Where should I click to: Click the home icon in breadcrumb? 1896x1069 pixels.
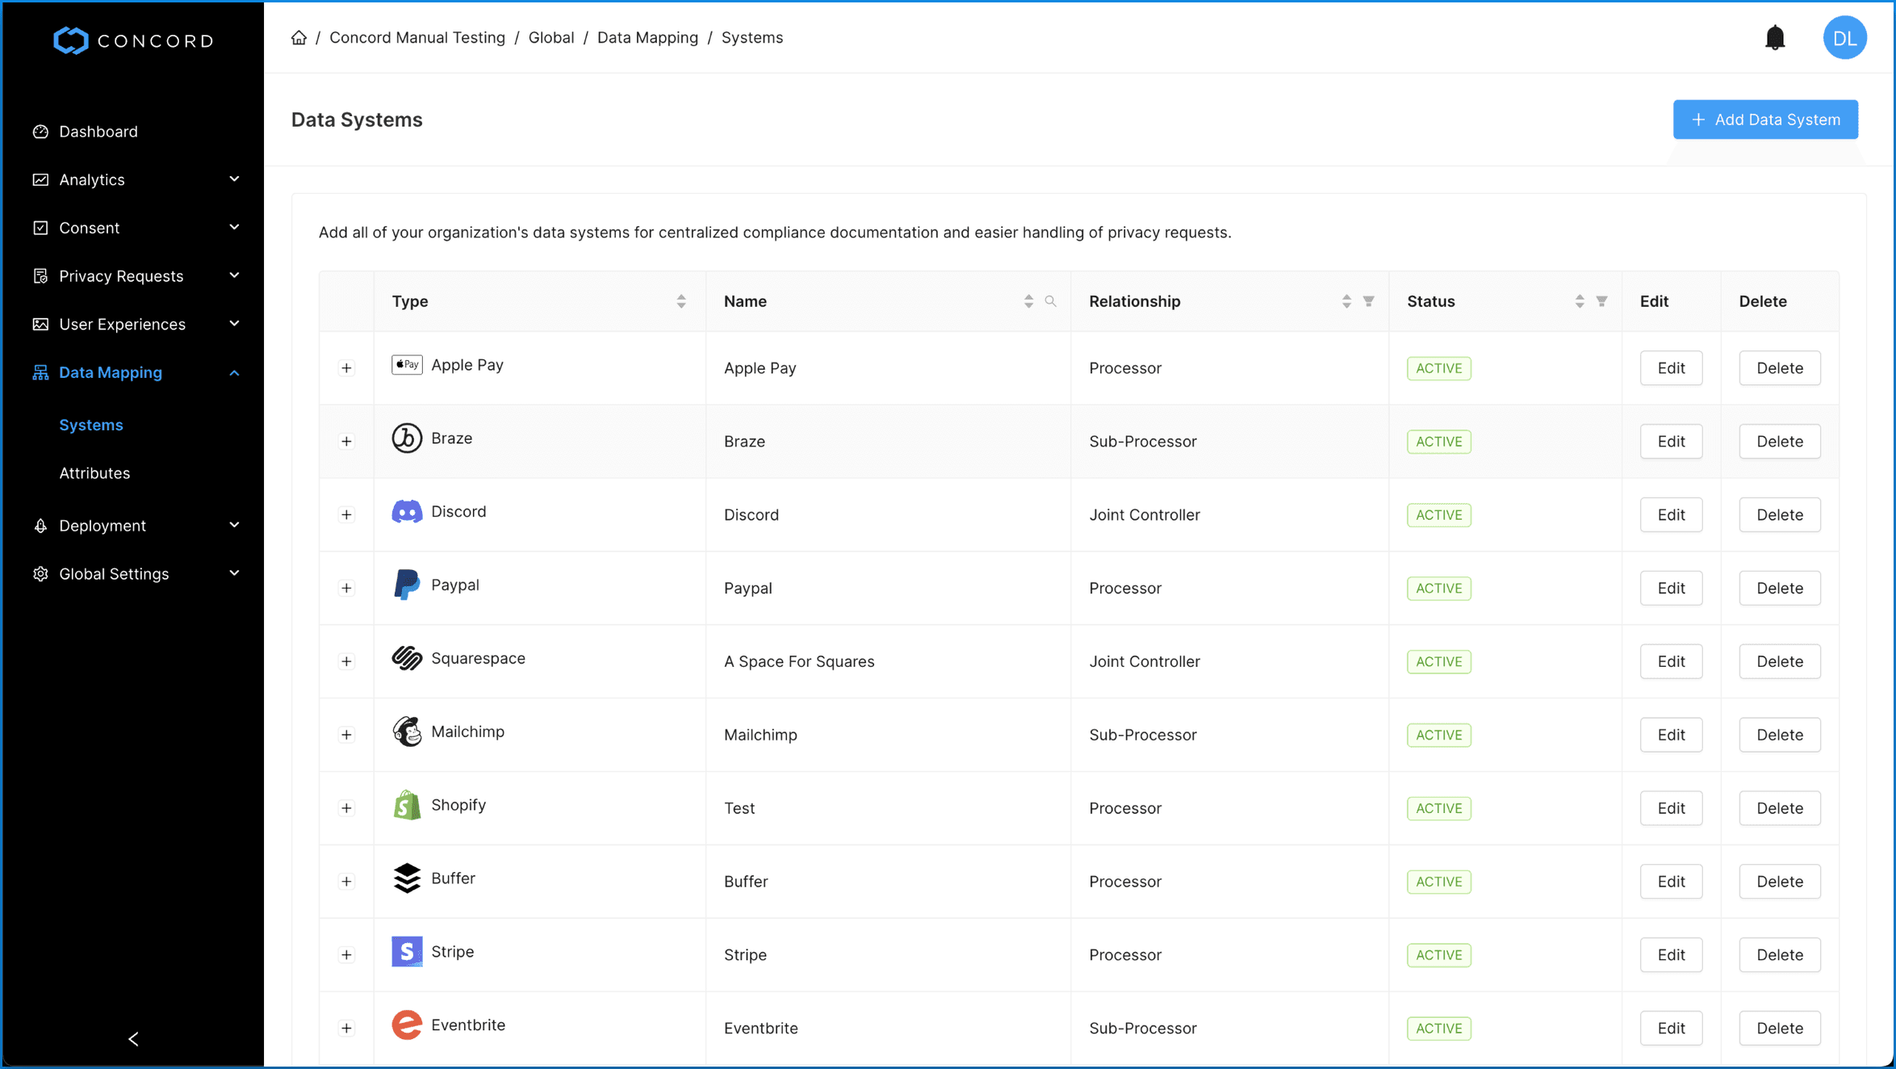(x=299, y=38)
